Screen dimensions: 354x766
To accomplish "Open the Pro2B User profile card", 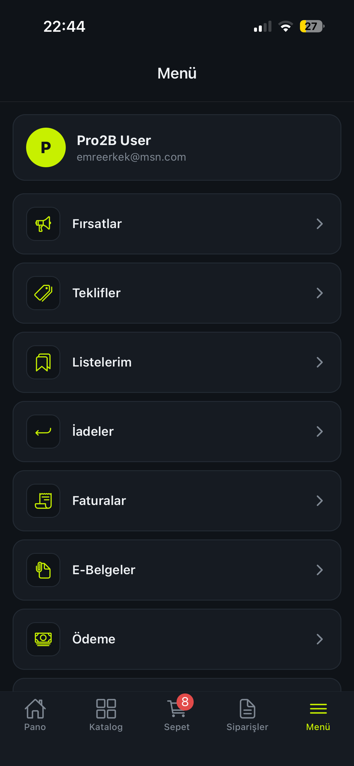I will pos(177,148).
